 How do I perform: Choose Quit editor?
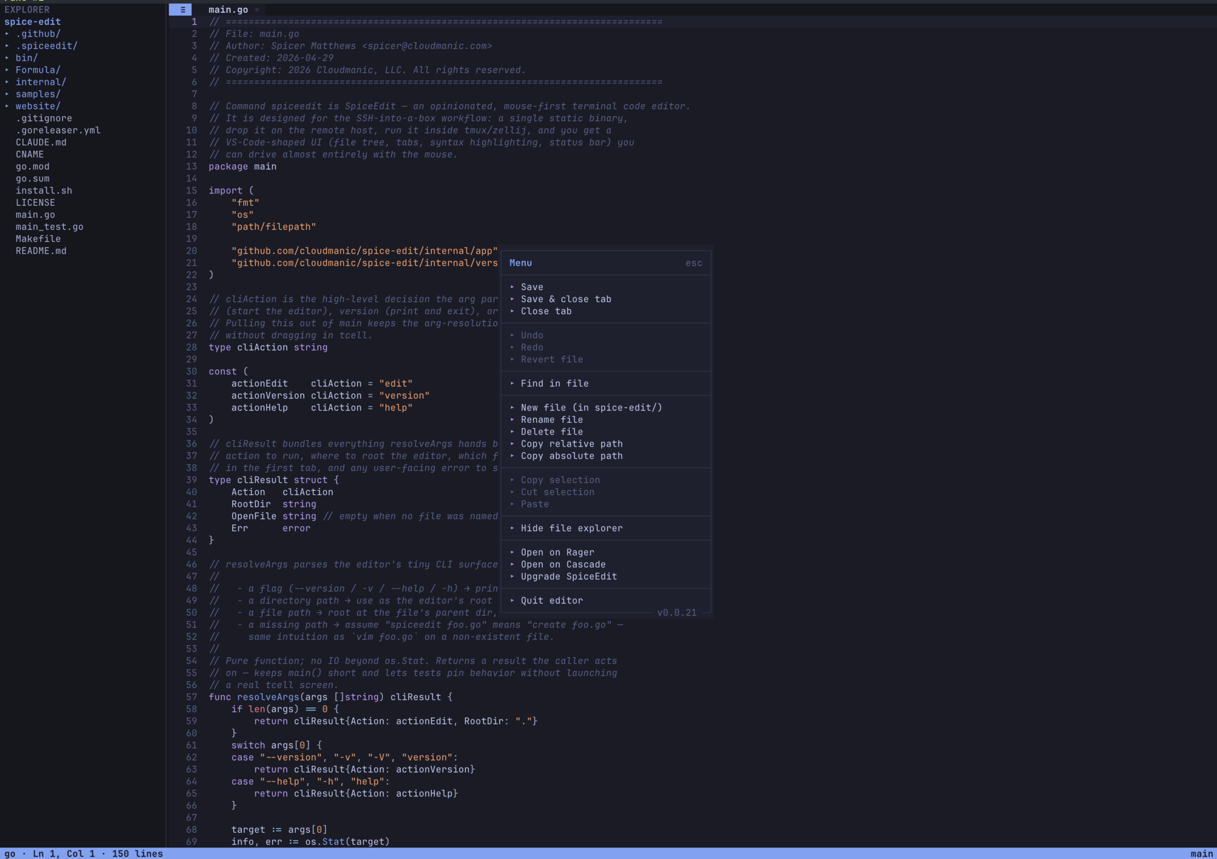tap(552, 601)
